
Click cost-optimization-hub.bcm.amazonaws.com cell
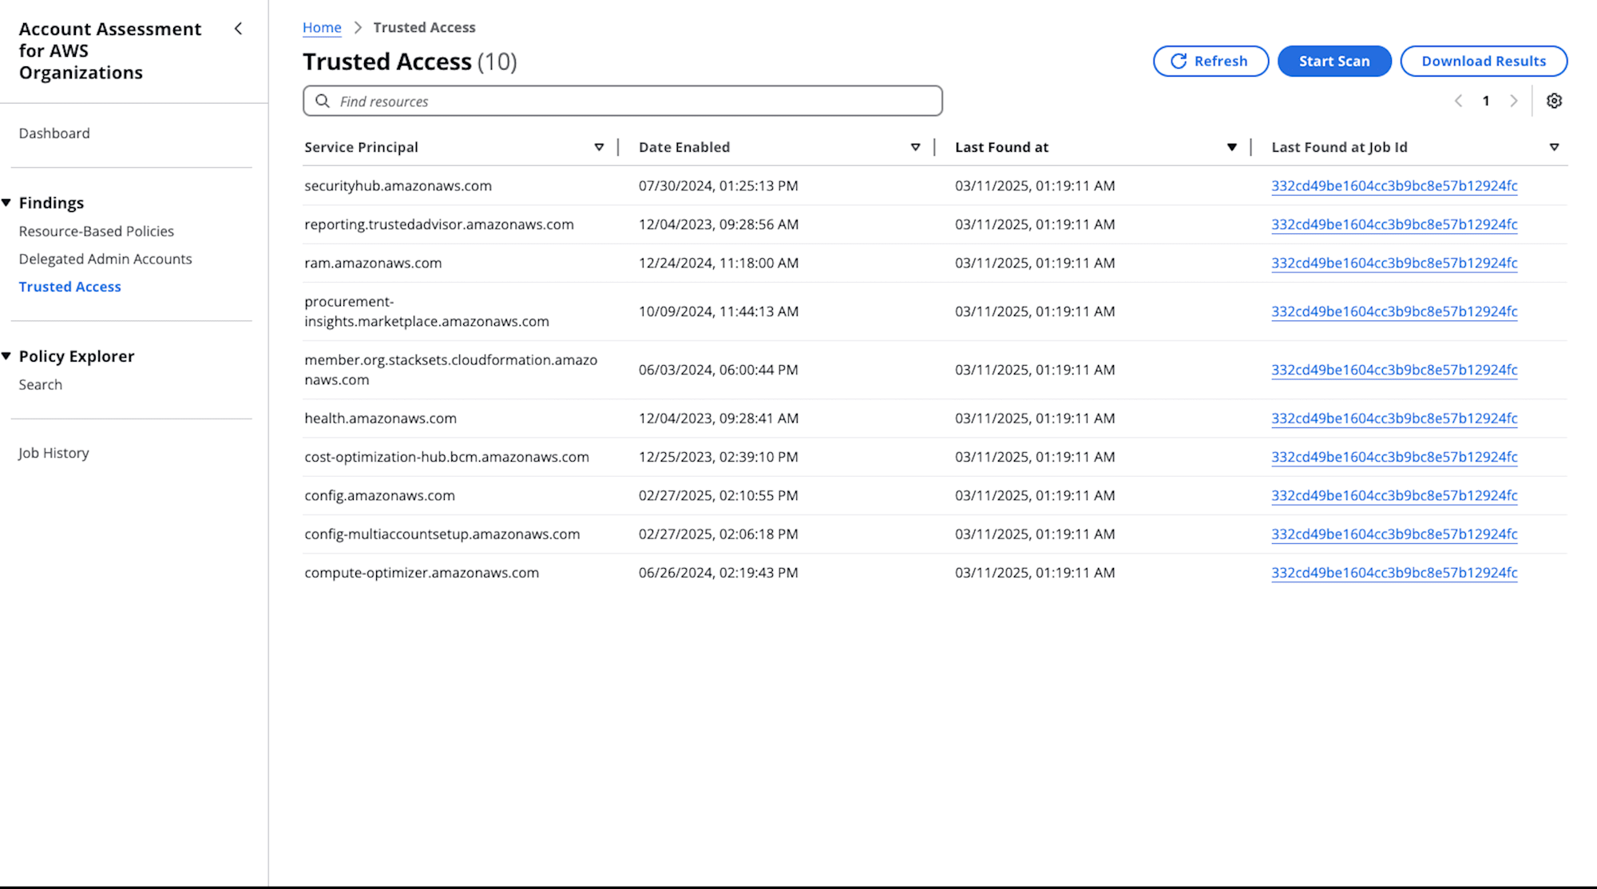click(x=446, y=457)
